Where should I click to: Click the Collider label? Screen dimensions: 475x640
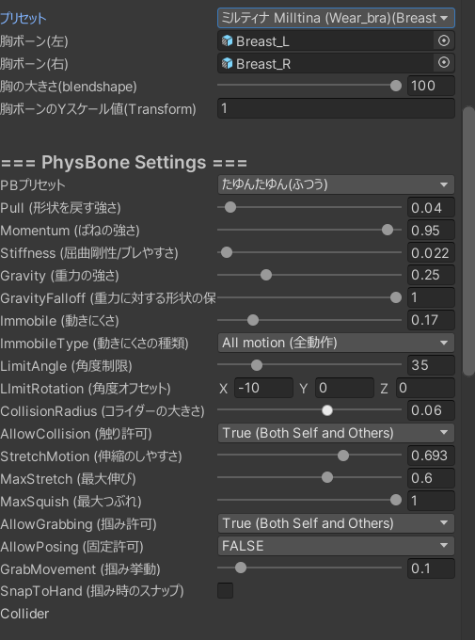pyautogui.click(x=24, y=614)
